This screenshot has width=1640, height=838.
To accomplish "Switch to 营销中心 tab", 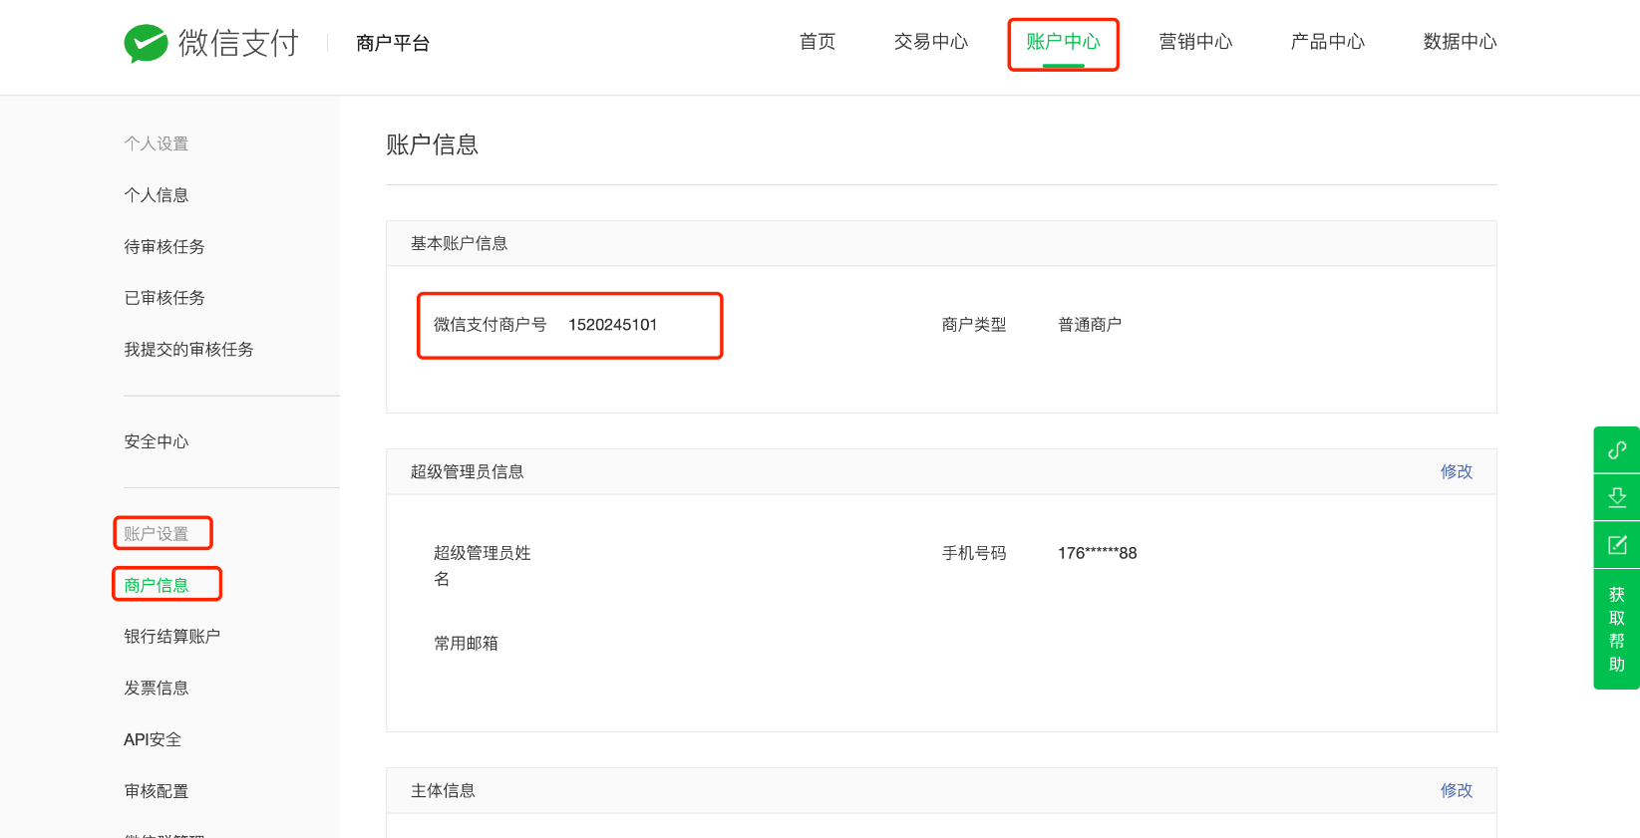I will click(x=1195, y=42).
